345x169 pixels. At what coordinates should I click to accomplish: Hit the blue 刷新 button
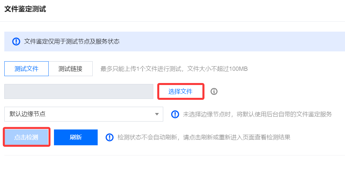click(x=76, y=137)
